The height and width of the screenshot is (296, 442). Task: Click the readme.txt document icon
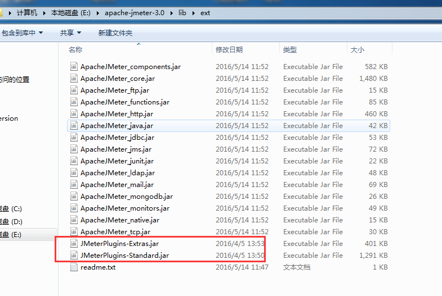coord(74,267)
